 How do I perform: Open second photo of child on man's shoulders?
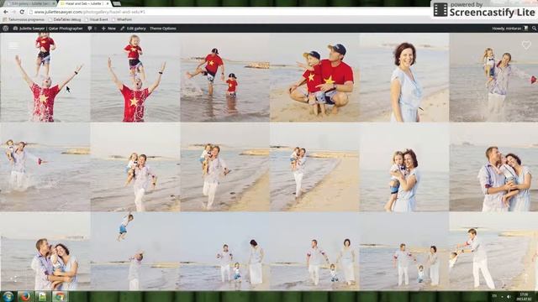134,77
